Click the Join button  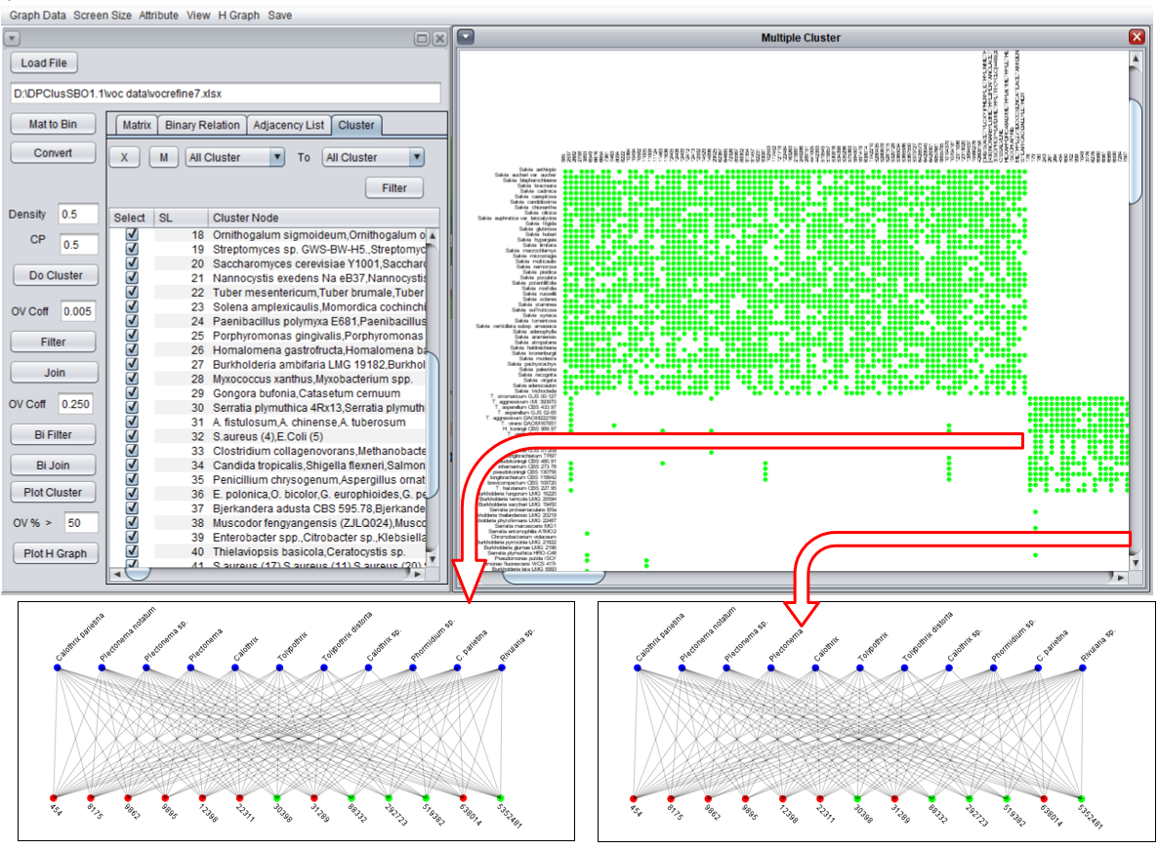coord(54,372)
